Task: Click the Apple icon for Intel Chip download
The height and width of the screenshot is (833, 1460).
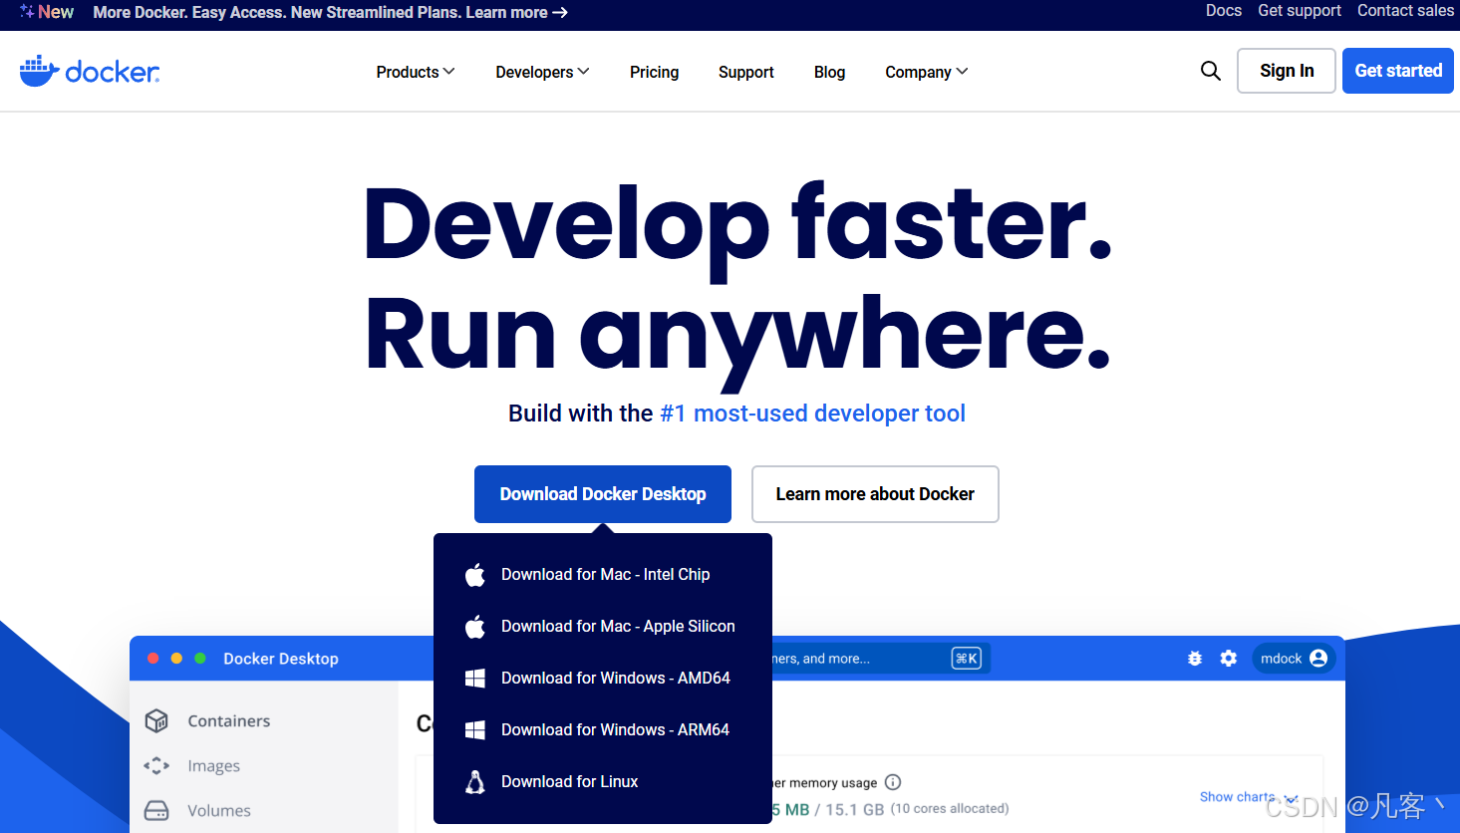Action: tap(475, 574)
